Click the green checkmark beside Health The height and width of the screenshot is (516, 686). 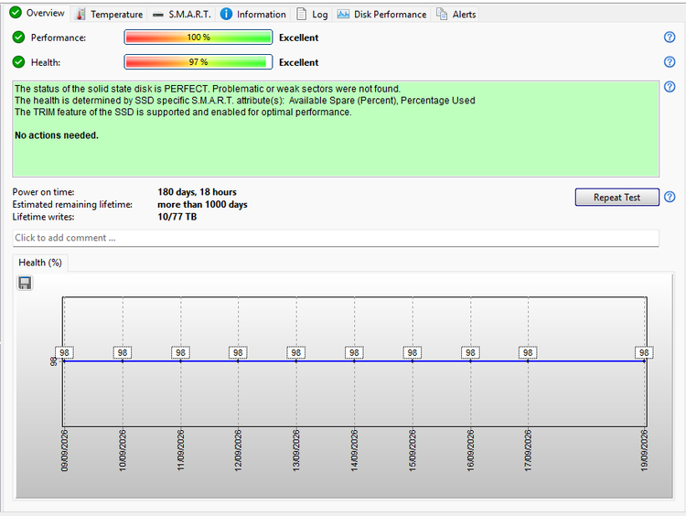18,62
